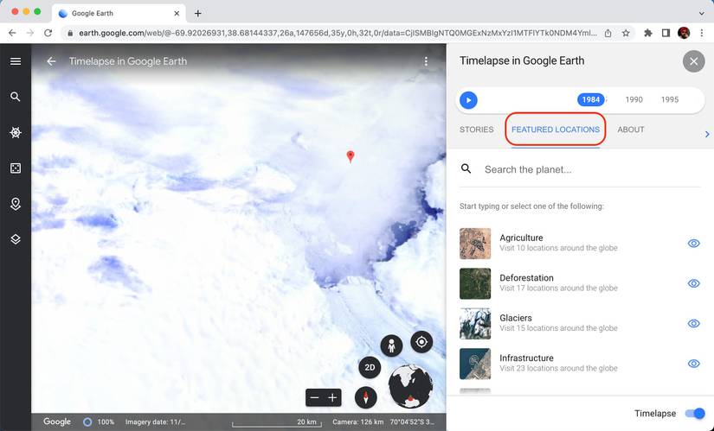Zoom in with the plus button
The image size is (714, 431).
coord(332,398)
